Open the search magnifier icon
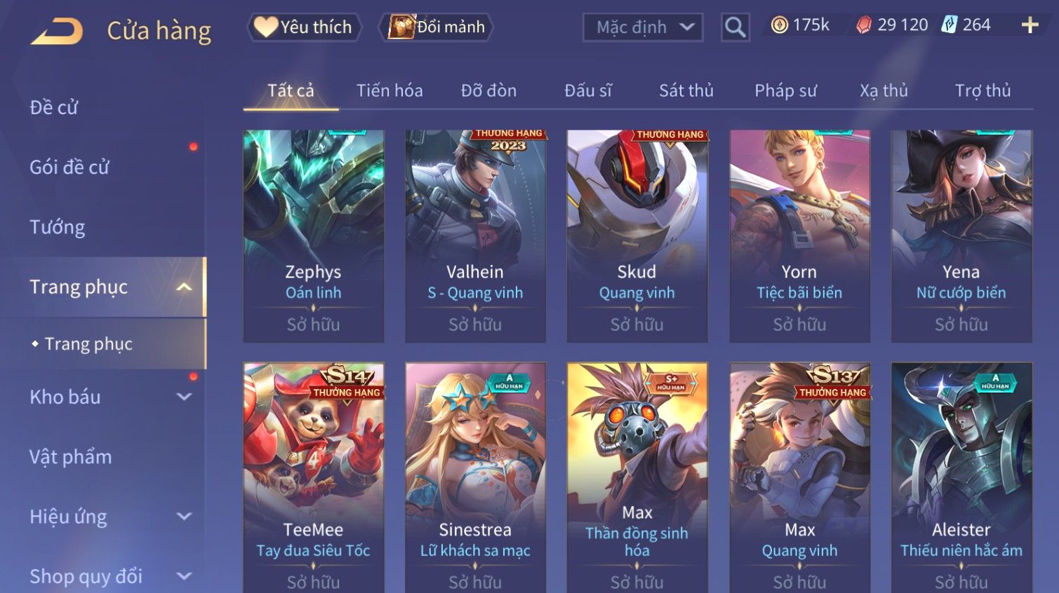Image resolution: width=1059 pixels, height=593 pixels. pyautogui.click(x=735, y=27)
